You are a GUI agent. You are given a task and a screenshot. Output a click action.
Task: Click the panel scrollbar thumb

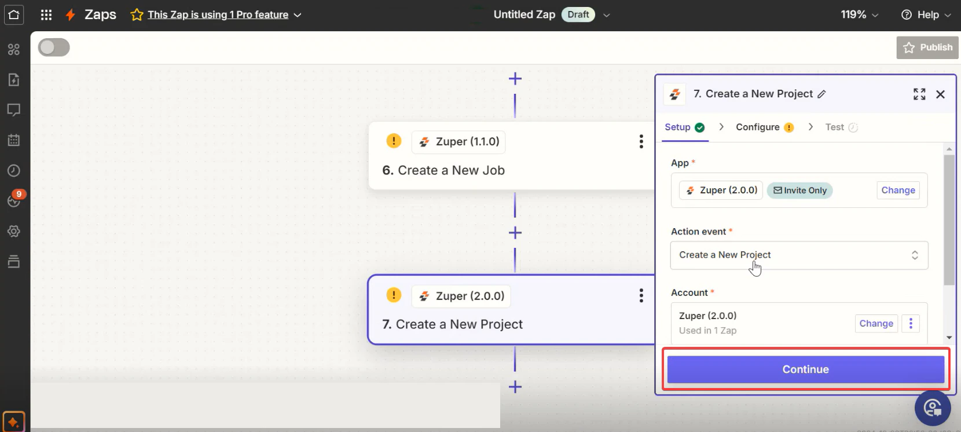click(x=949, y=220)
